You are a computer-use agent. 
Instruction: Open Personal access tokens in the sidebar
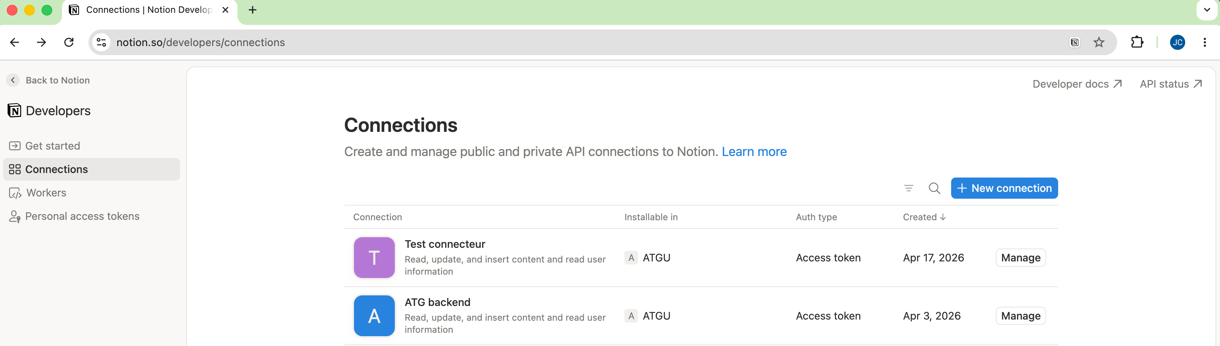tap(92, 216)
